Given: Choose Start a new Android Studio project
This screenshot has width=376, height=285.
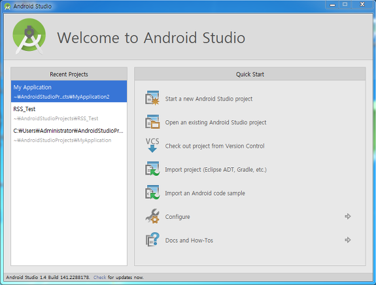Looking at the screenshot, I should (209, 99).
